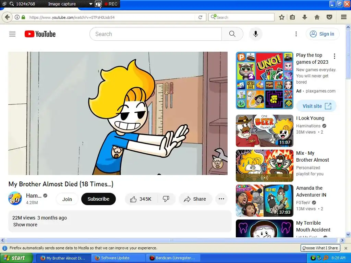The image size is (351, 263).
Task: Open more actions ellipsis under video
Action: click(221, 199)
